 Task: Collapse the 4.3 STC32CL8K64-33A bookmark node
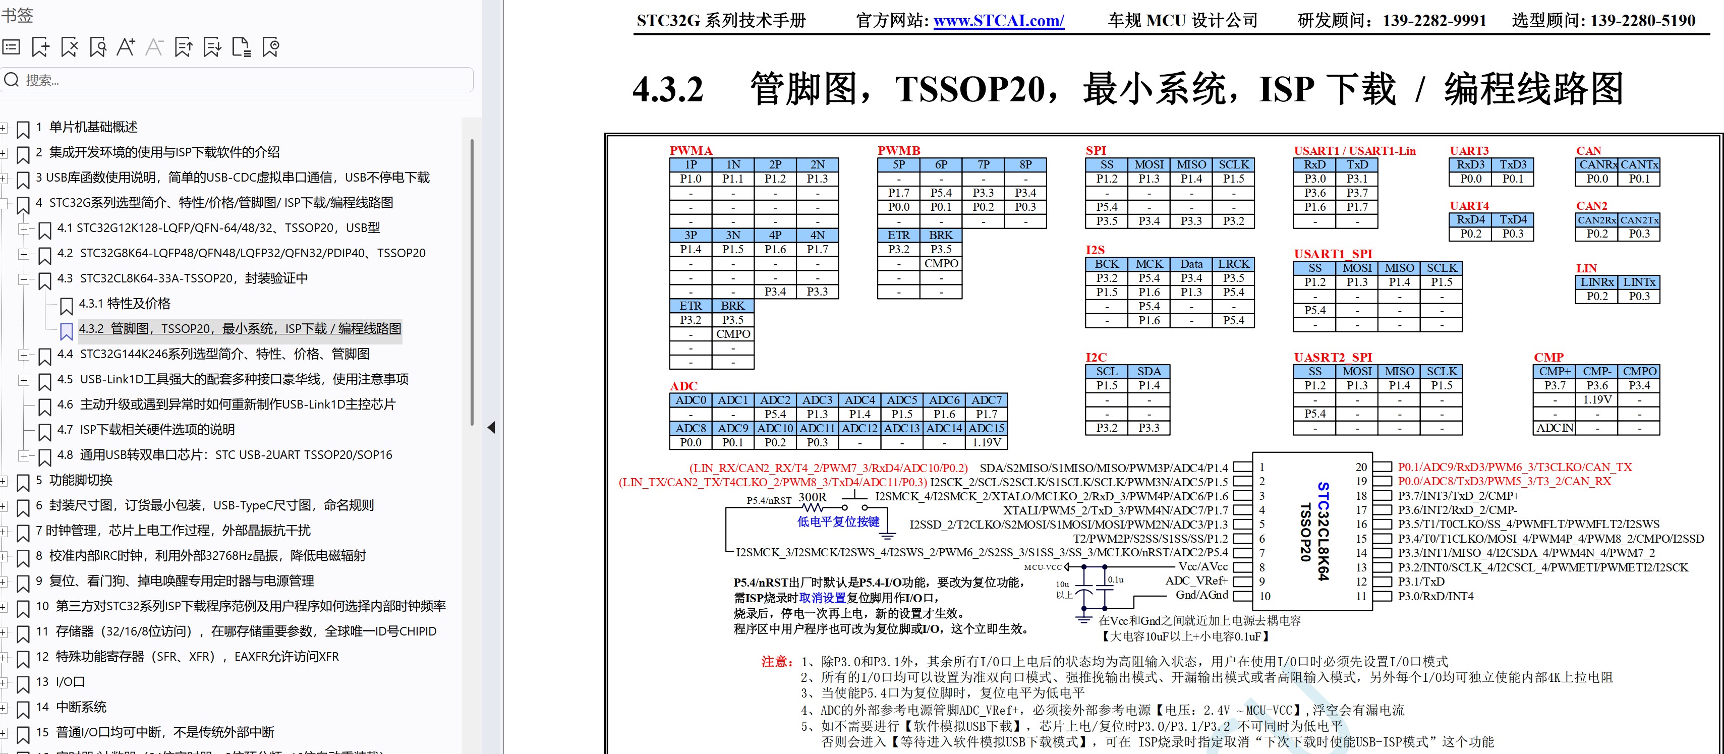(25, 278)
